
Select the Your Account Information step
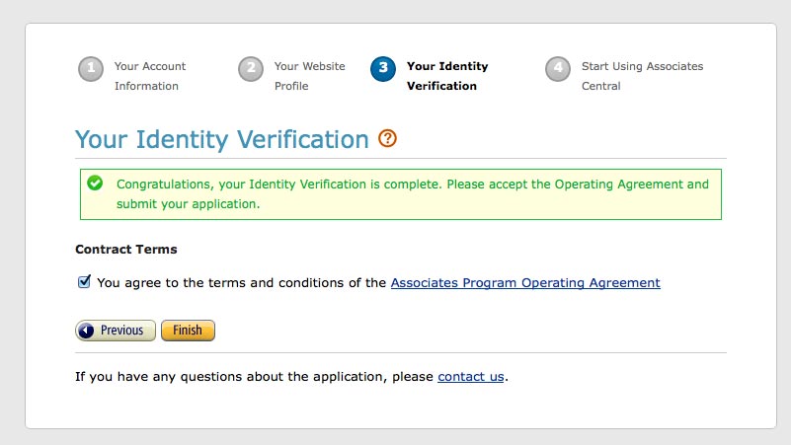150,76
